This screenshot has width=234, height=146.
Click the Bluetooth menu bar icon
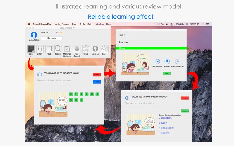click(154, 24)
